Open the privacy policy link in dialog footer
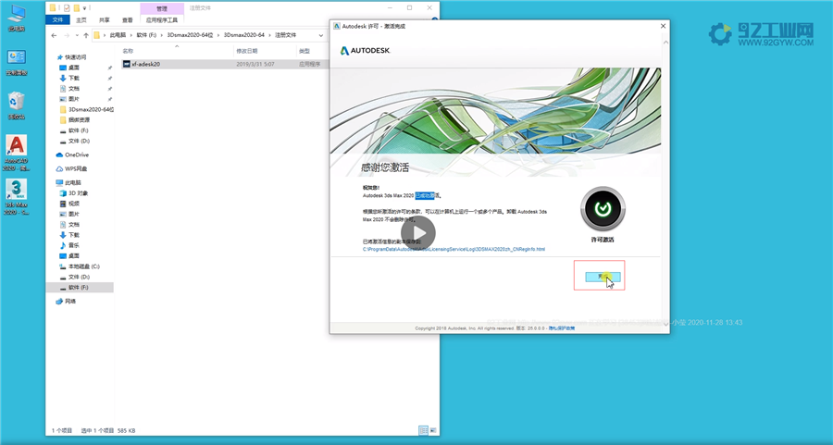833x445 pixels. pyautogui.click(x=562, y=328)
